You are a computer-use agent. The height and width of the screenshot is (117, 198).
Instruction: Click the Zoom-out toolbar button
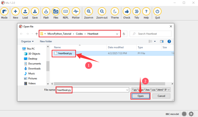(102, 13)
